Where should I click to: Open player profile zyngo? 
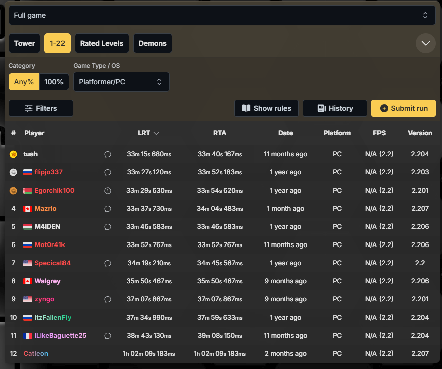click(x=44, y=299)
